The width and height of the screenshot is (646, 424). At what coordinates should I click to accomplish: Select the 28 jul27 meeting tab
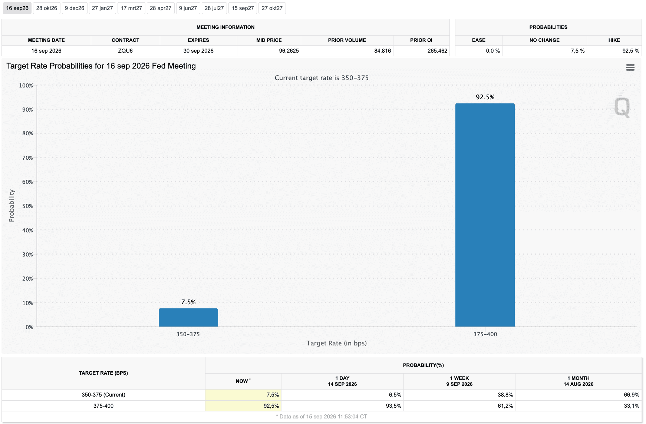(x=214, y=8)
